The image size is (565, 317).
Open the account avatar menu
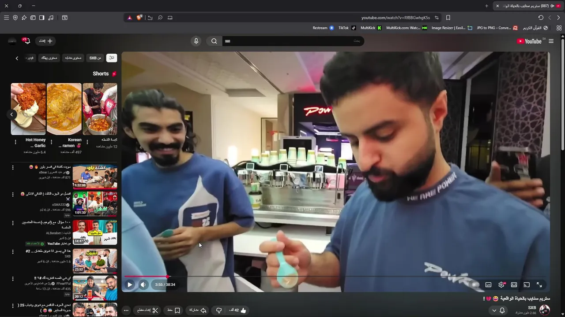12,41
